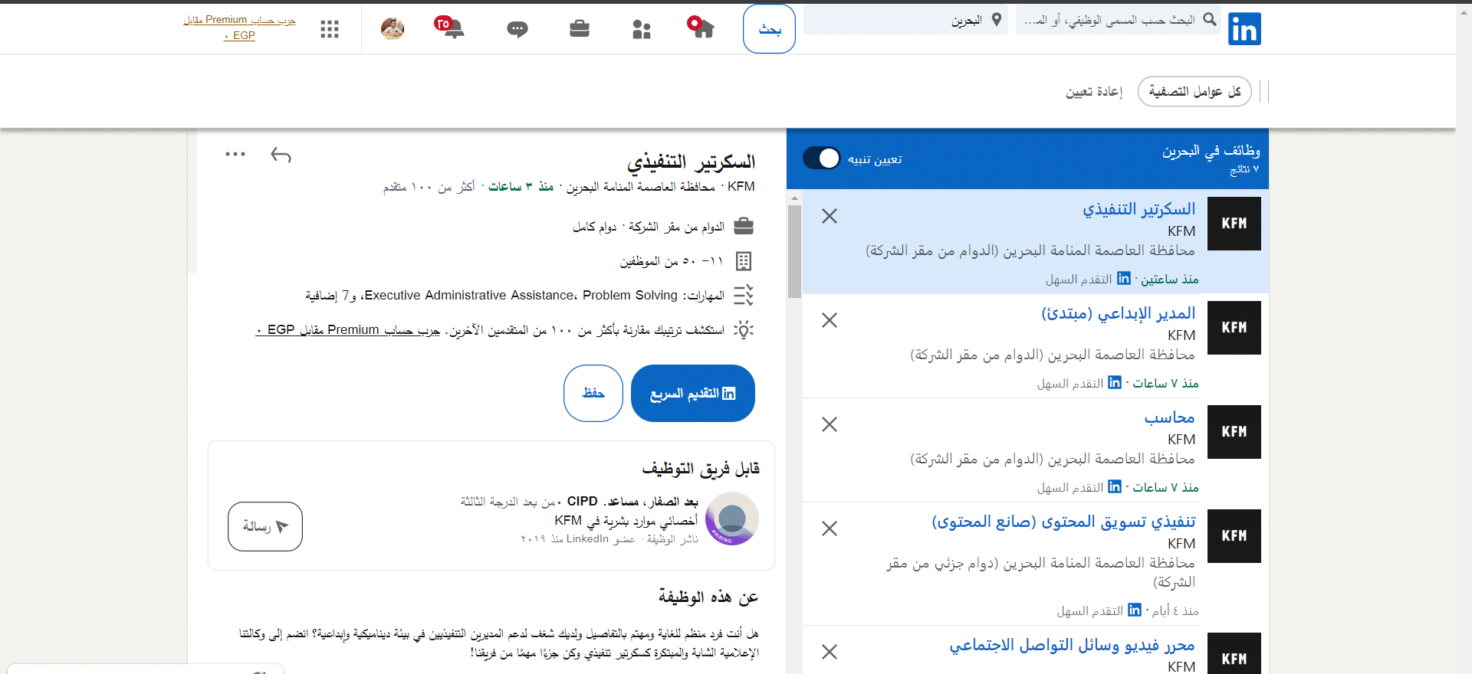The image size is (1472, 674).
Task: Click recruiter profile photo
Action: pyautogui.click(x=732, y=519)
